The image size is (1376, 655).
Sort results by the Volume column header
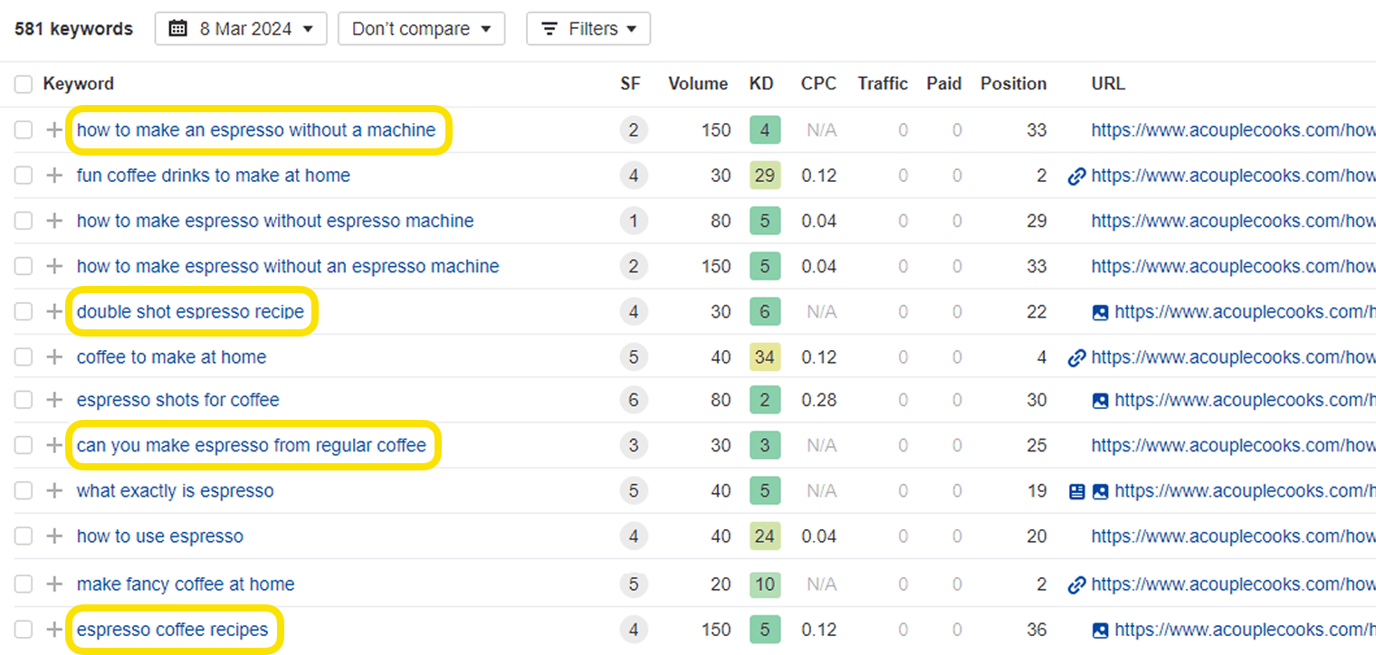(x=698, y=83)
